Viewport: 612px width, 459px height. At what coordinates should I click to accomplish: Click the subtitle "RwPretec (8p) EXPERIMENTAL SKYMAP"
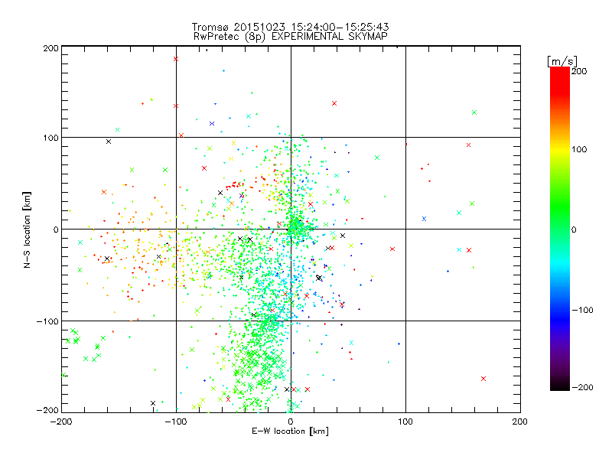291,37
